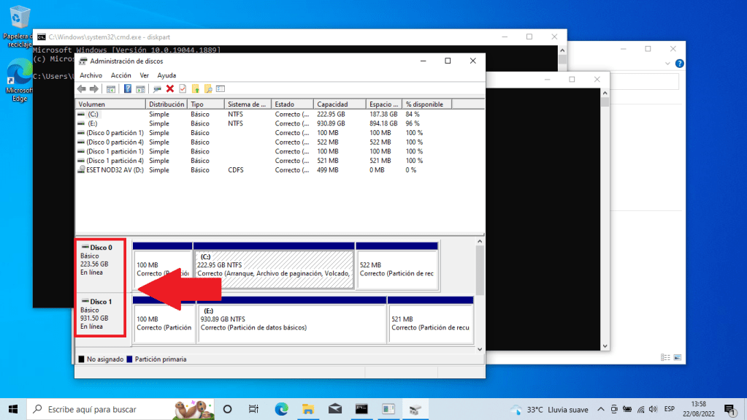Click the red X delete icon
The height and width of the screenshot is (420, 747).
pos(170,89)
